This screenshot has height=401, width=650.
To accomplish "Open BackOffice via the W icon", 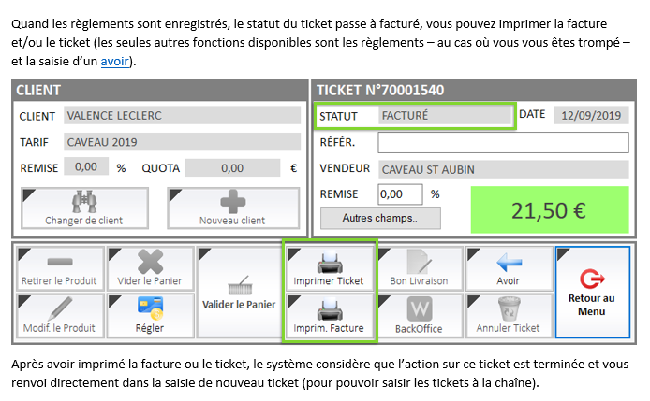I will coord(418,308).
